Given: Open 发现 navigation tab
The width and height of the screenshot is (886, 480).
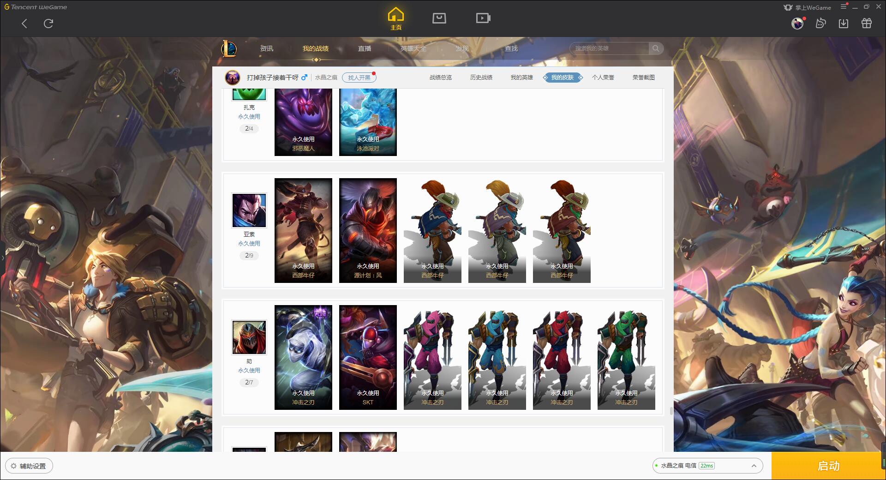Looking at the screenshot, I should [x=462, y=48].
